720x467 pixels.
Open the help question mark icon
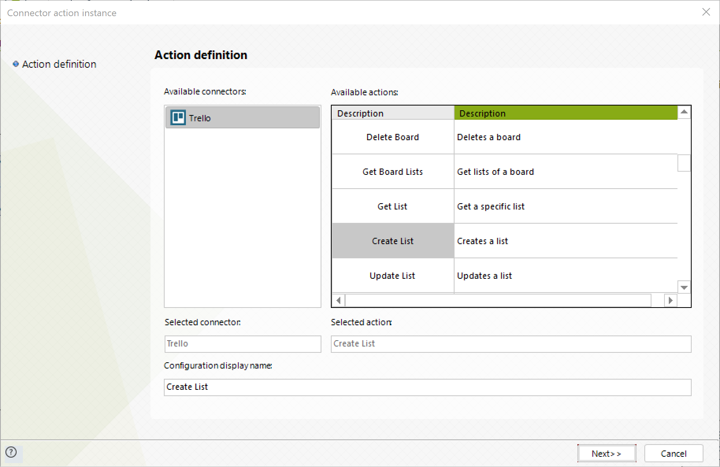point(11,452)
